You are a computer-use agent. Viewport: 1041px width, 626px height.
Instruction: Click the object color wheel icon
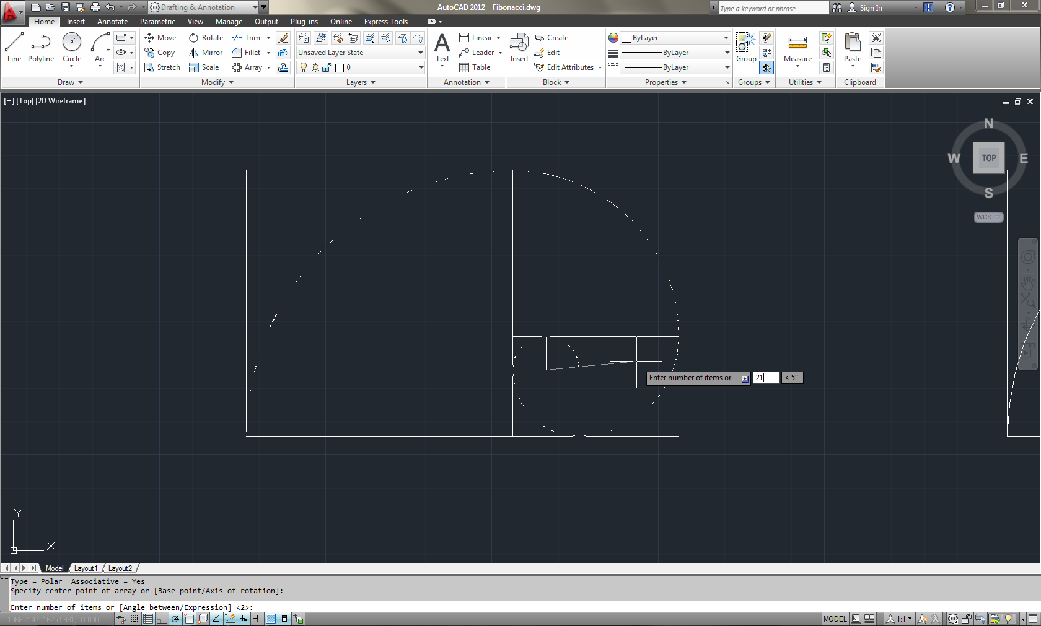point(613,38)
